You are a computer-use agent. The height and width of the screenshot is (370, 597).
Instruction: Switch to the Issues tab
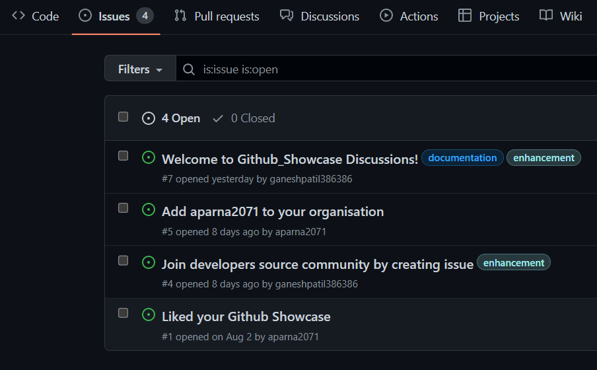pos(116,17)
